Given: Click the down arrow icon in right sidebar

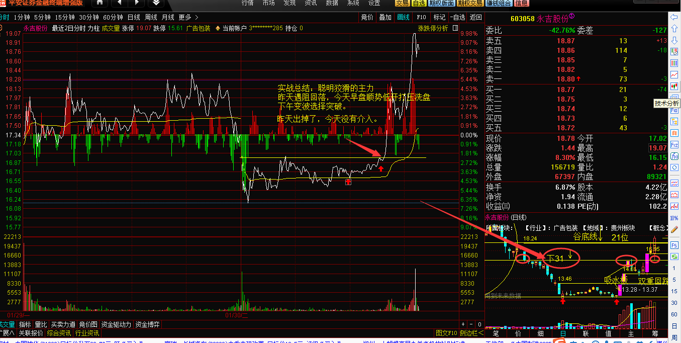Looking at the screenshot, I should 674,41.
